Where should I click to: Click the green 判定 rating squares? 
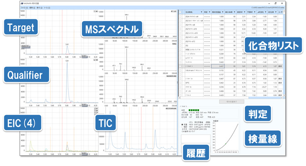click(194, 110)
